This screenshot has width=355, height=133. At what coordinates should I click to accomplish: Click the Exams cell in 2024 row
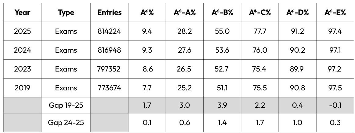[66, 50]
